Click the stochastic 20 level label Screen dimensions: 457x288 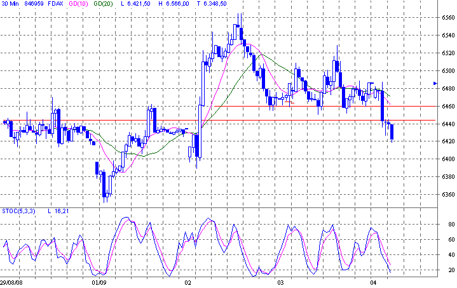(x=451, y=270)
